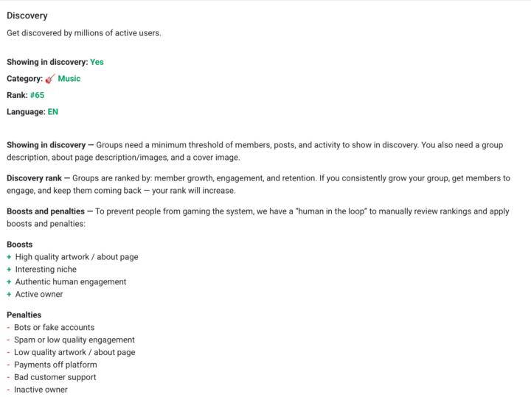
Task: Click the minus icon beside Bots or fake accounts
Action: [8, 327]
